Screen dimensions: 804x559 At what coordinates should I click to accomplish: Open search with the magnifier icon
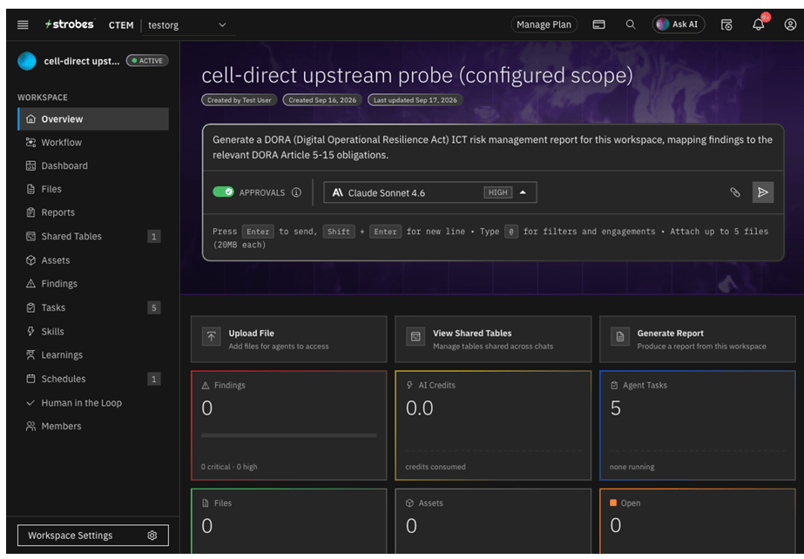point(630,24)
